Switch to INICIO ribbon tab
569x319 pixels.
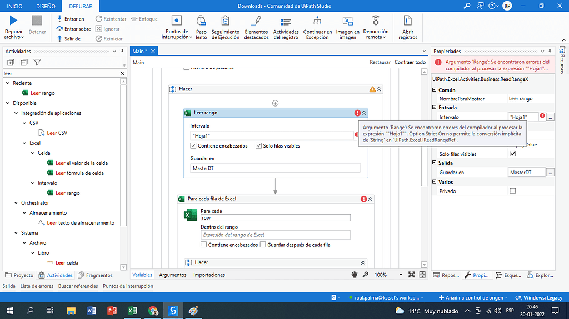coord(14,6)
